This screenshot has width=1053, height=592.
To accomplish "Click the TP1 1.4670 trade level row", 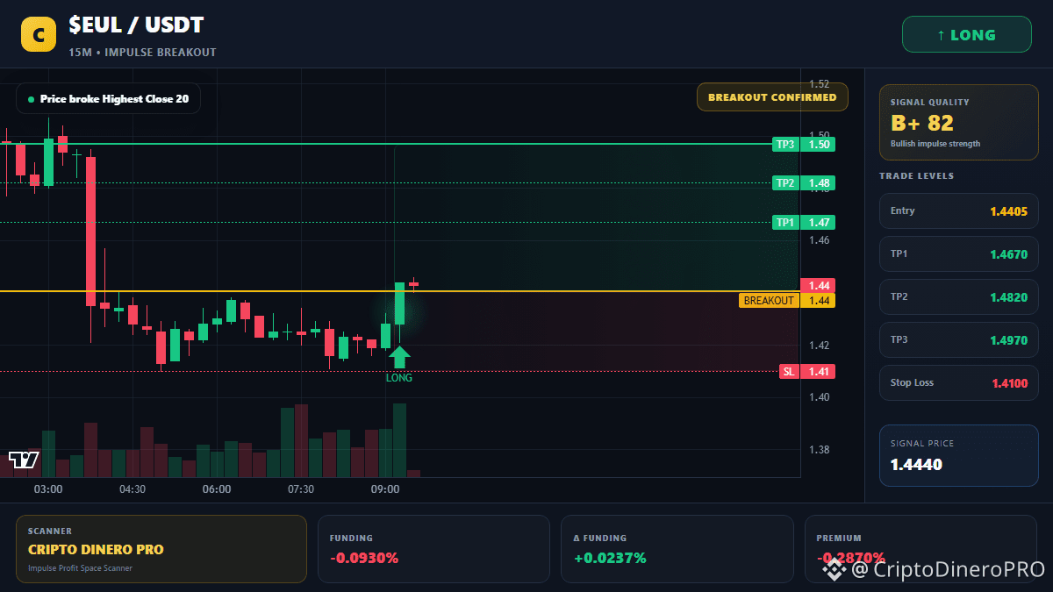I will point(958,253).
